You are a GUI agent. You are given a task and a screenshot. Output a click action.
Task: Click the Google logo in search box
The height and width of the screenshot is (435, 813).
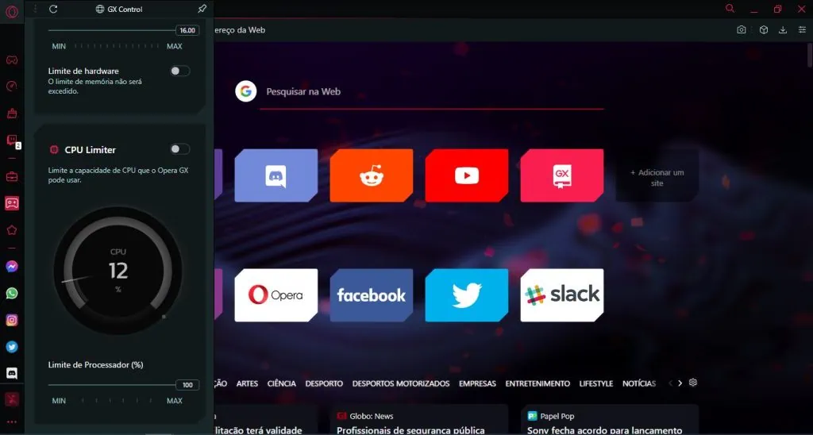tap(246, 91)
